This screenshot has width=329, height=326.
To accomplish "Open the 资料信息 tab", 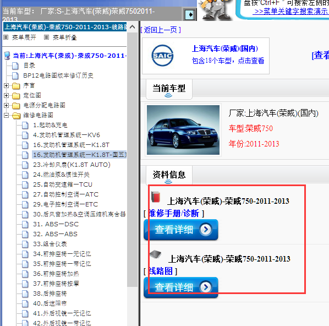I will click(169, 176).
